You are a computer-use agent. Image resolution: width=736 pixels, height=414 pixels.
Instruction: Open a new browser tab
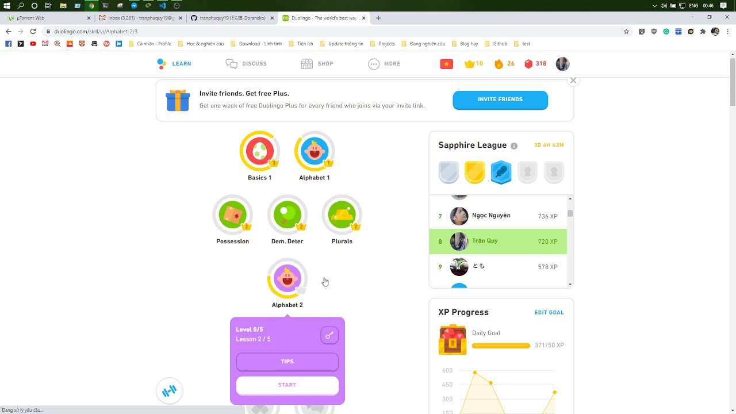(378, 18)
